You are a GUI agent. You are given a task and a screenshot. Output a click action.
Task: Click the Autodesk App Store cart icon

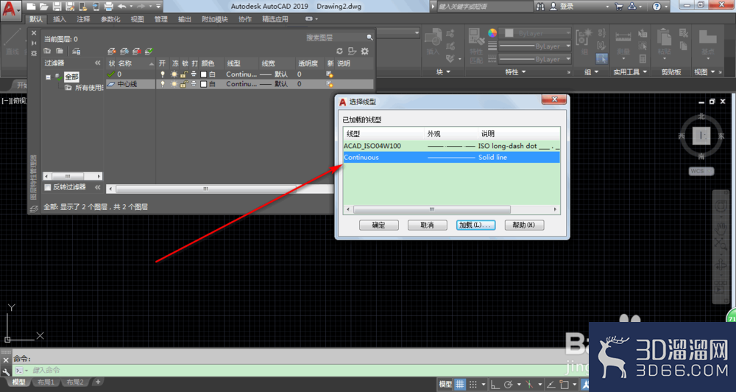619,7
